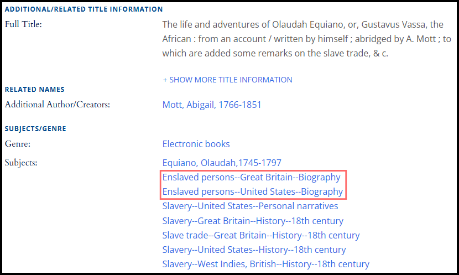Click the Related Names section heading
The image size is (459, 275).
pos(34,90)
